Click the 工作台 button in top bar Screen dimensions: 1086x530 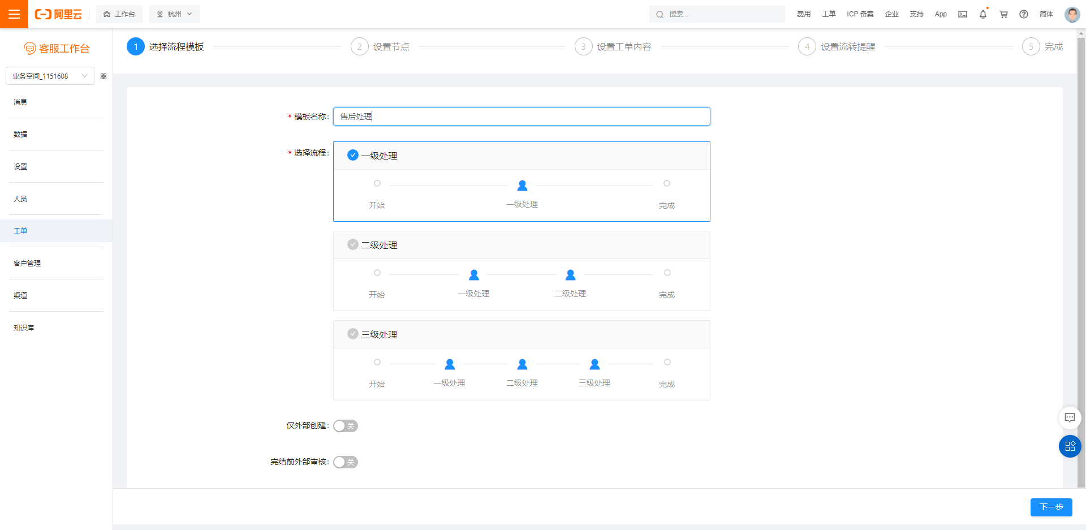click(x=119, y=14)
